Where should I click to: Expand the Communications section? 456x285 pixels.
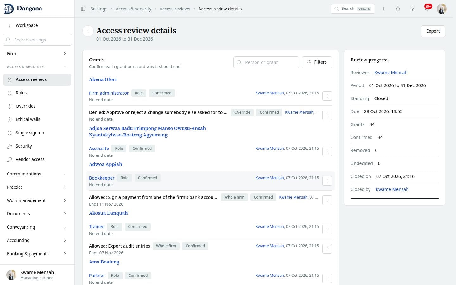point(37,174)
